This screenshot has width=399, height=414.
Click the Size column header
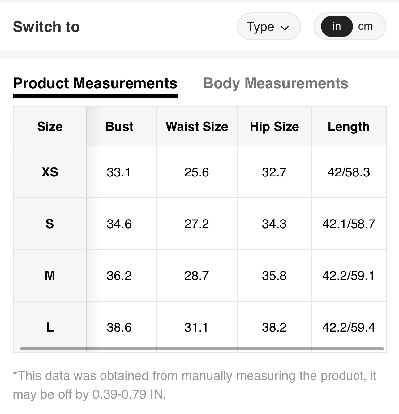[50, 127]
